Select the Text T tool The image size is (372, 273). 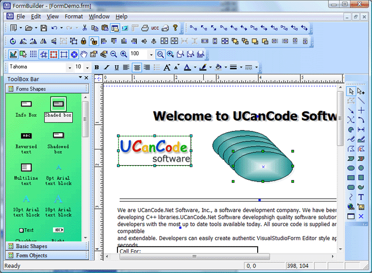point(361,197)
